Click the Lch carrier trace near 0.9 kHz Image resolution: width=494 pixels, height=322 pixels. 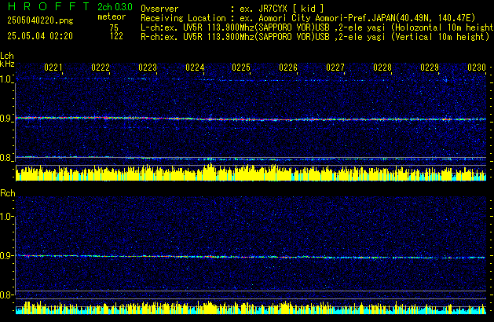pyautogui.click(x=251, y=119)
